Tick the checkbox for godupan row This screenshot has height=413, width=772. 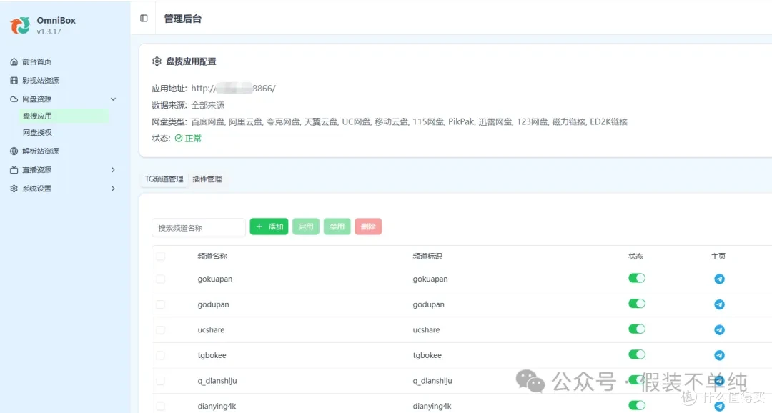(161, 304)
